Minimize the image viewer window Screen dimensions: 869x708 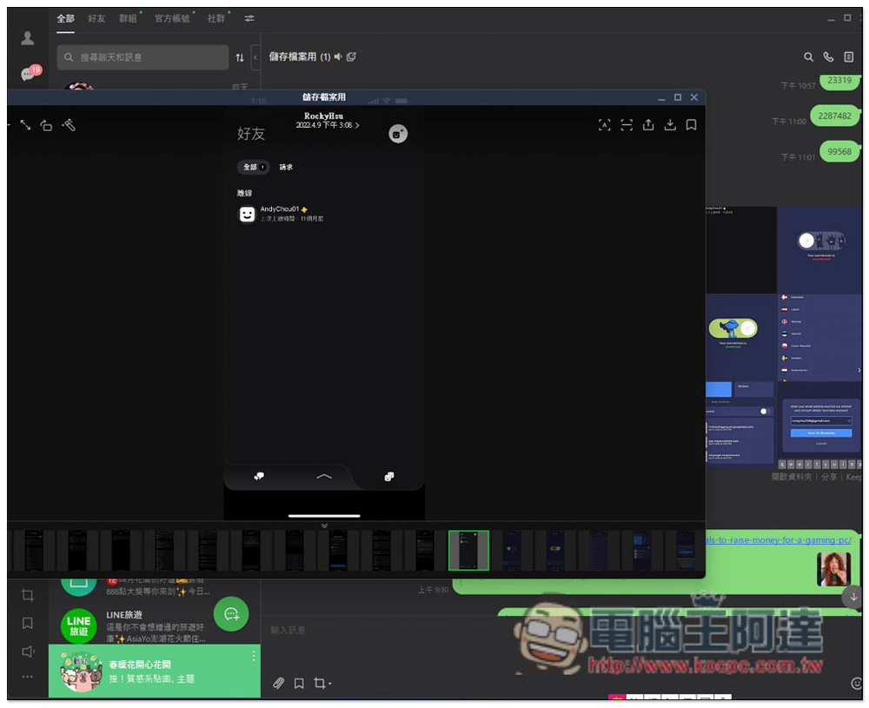[661, 98]
